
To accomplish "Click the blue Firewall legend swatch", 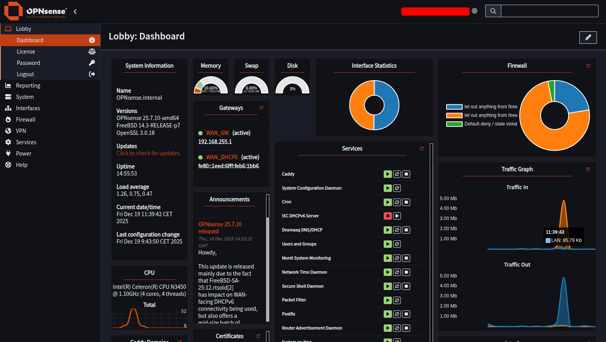I will tap(454, 107).
